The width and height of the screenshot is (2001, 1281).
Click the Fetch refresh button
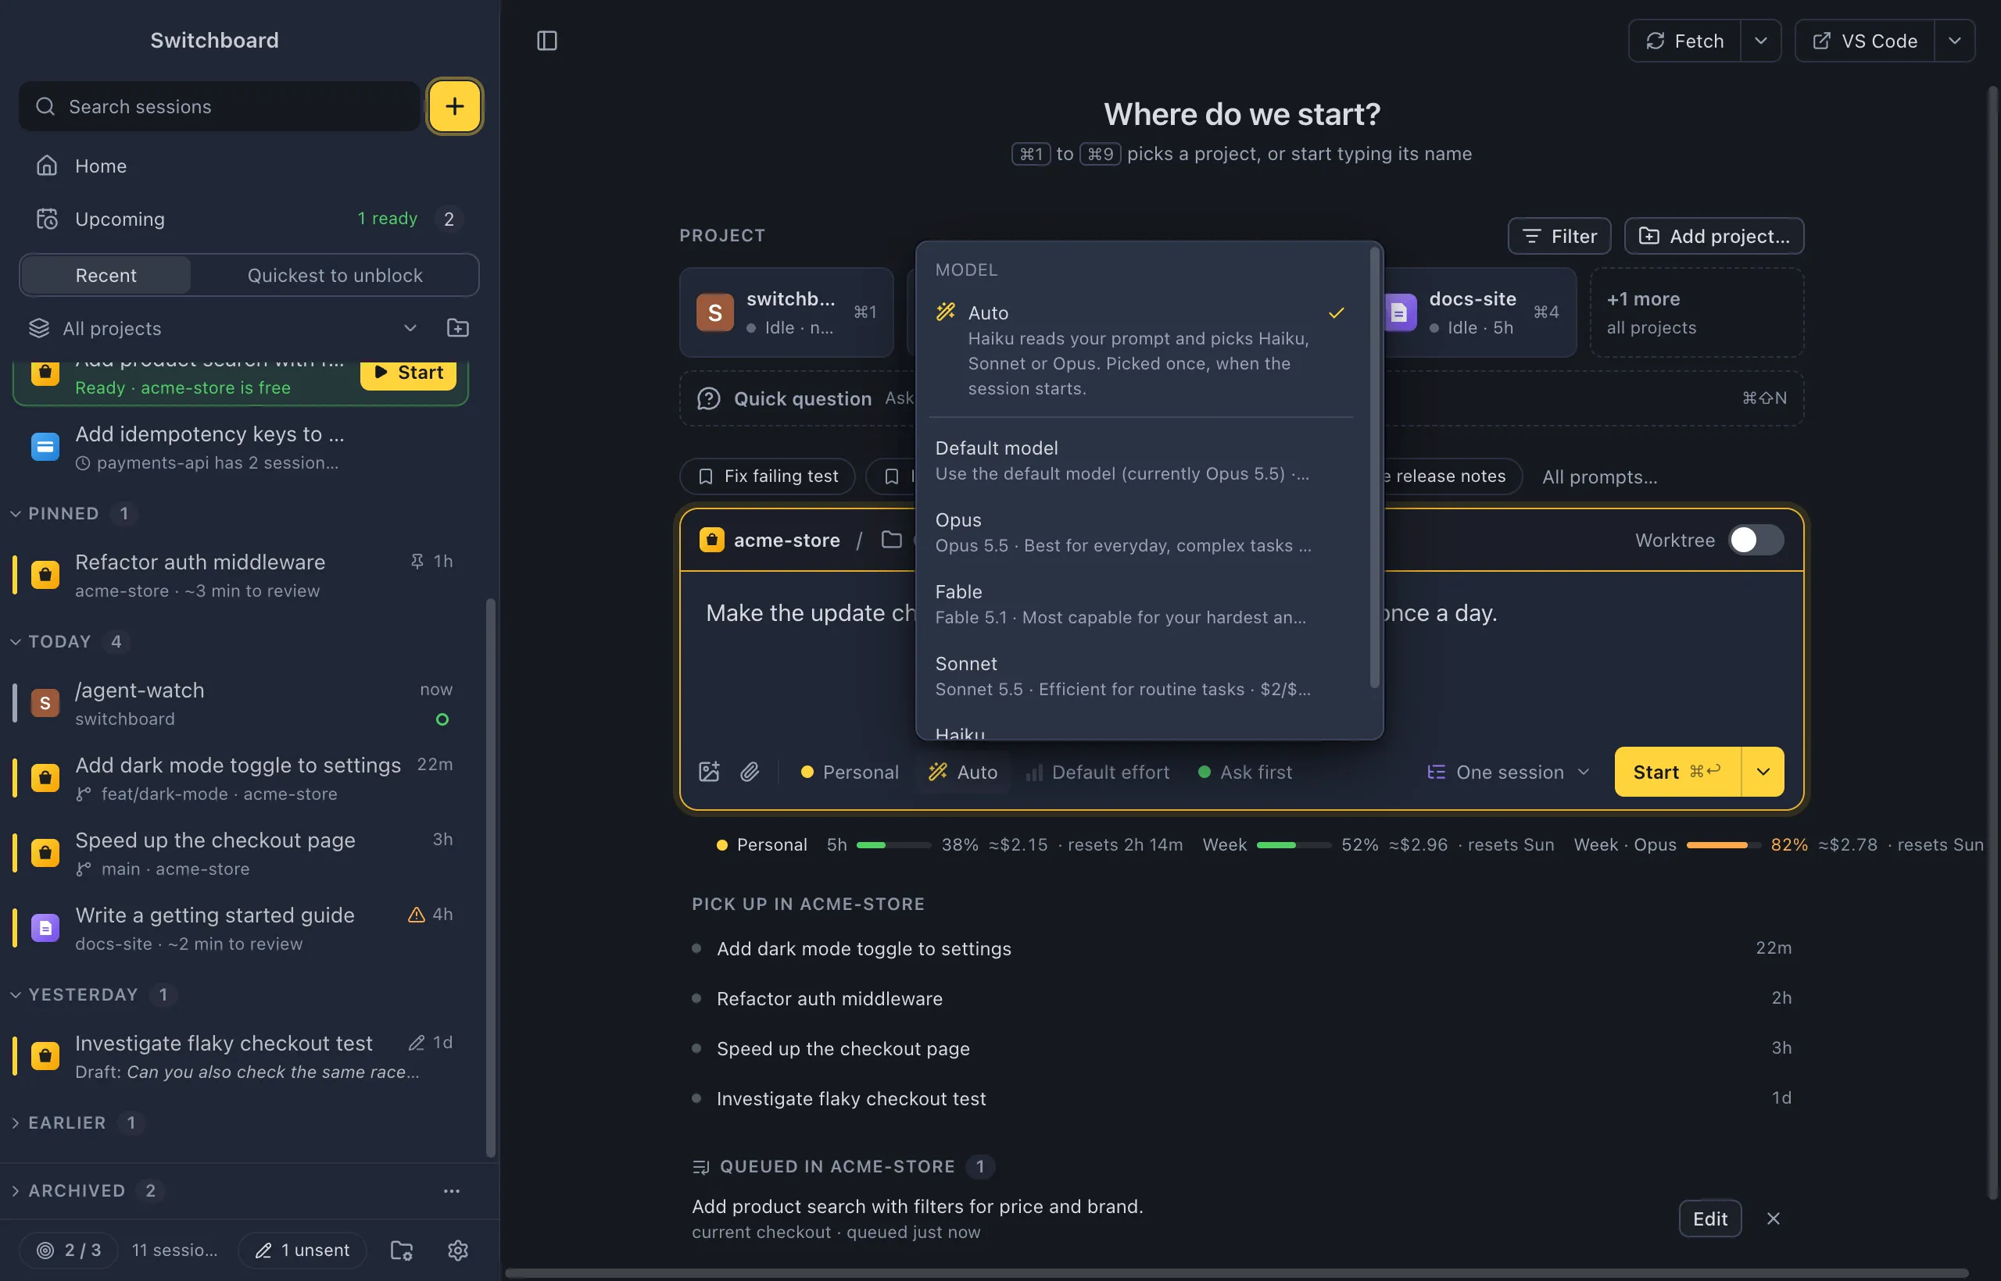[x=1684, y=41]
